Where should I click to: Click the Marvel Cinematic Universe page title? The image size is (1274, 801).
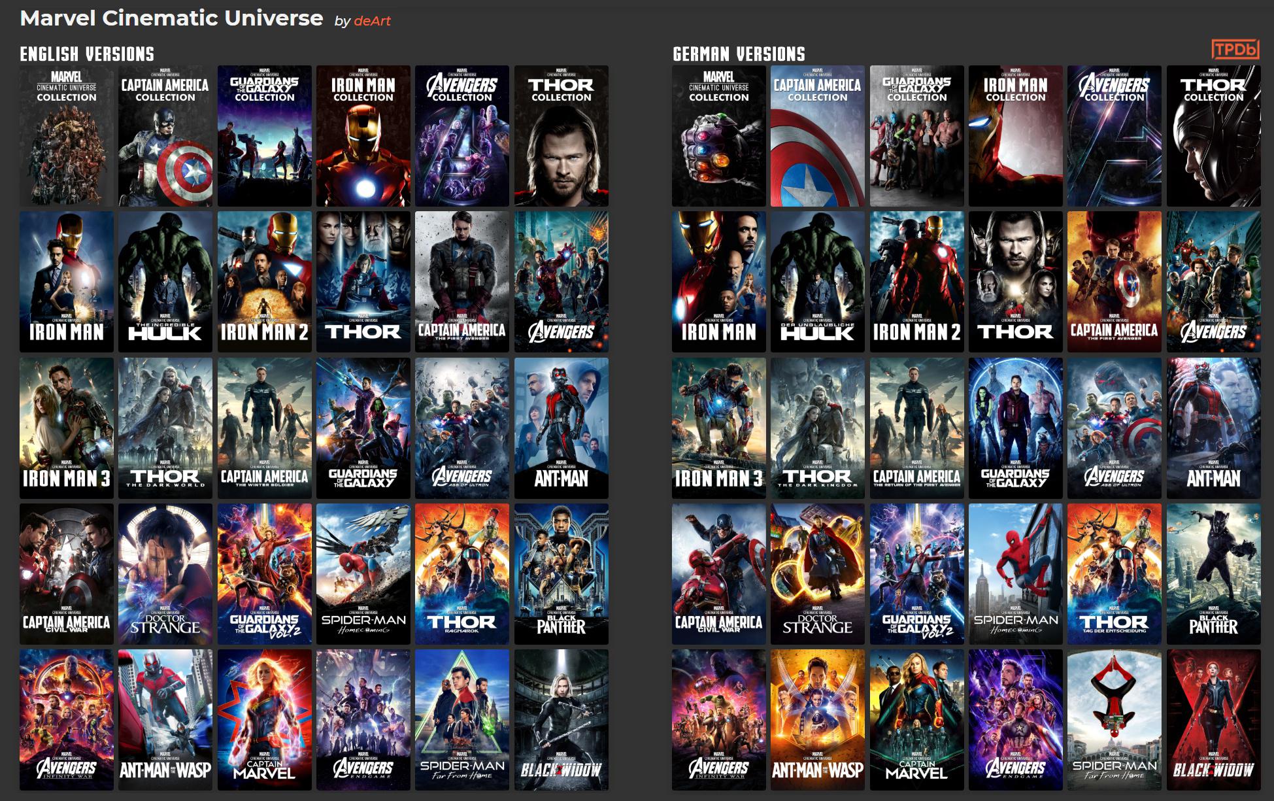(171, 18)
